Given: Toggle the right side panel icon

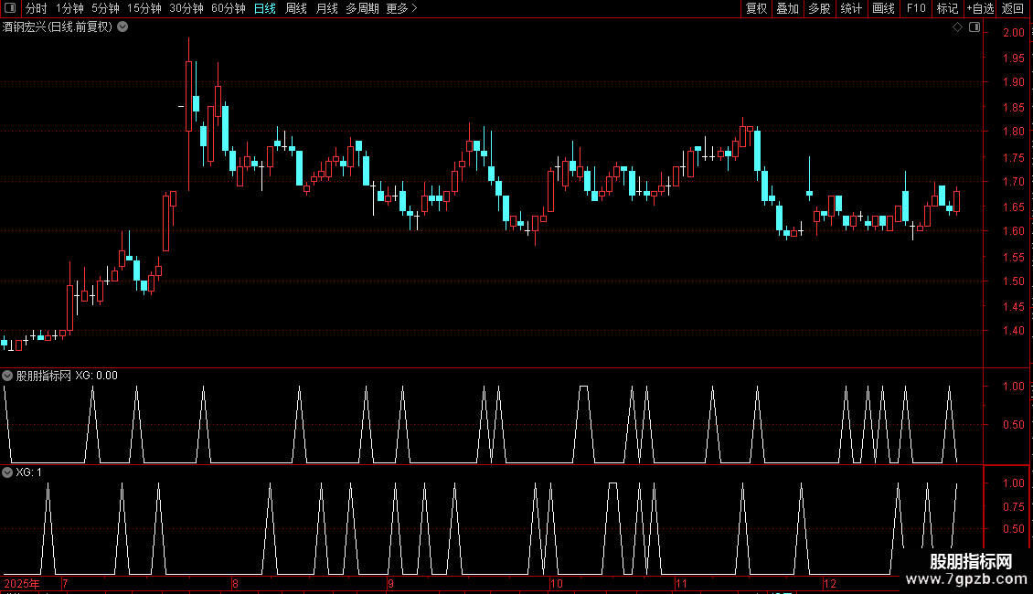Looking at the screenshot, I should click(974, 27).
